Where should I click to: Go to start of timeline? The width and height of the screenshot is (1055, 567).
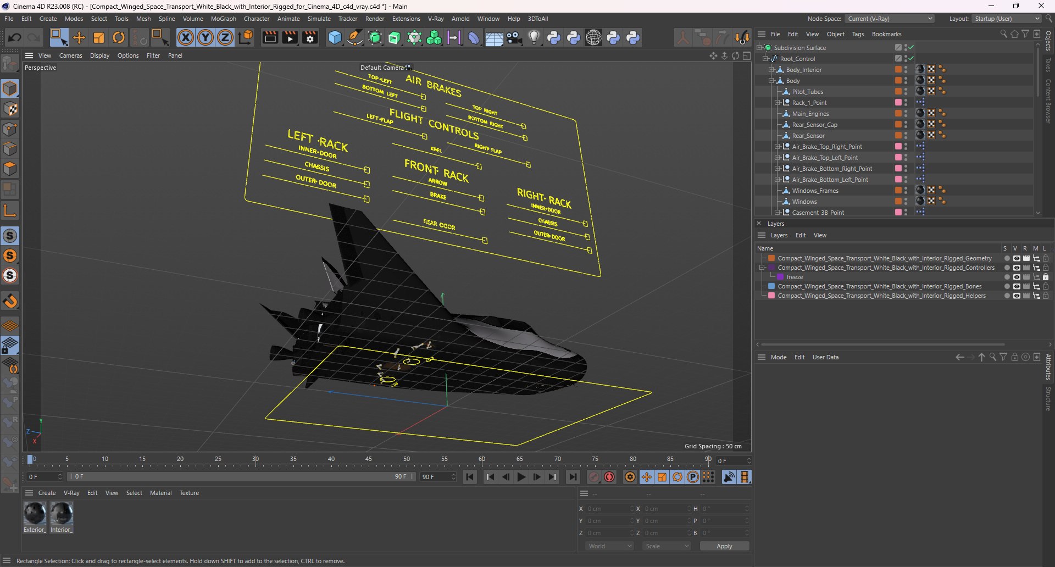pyautogui.click(x=470, y=477)
